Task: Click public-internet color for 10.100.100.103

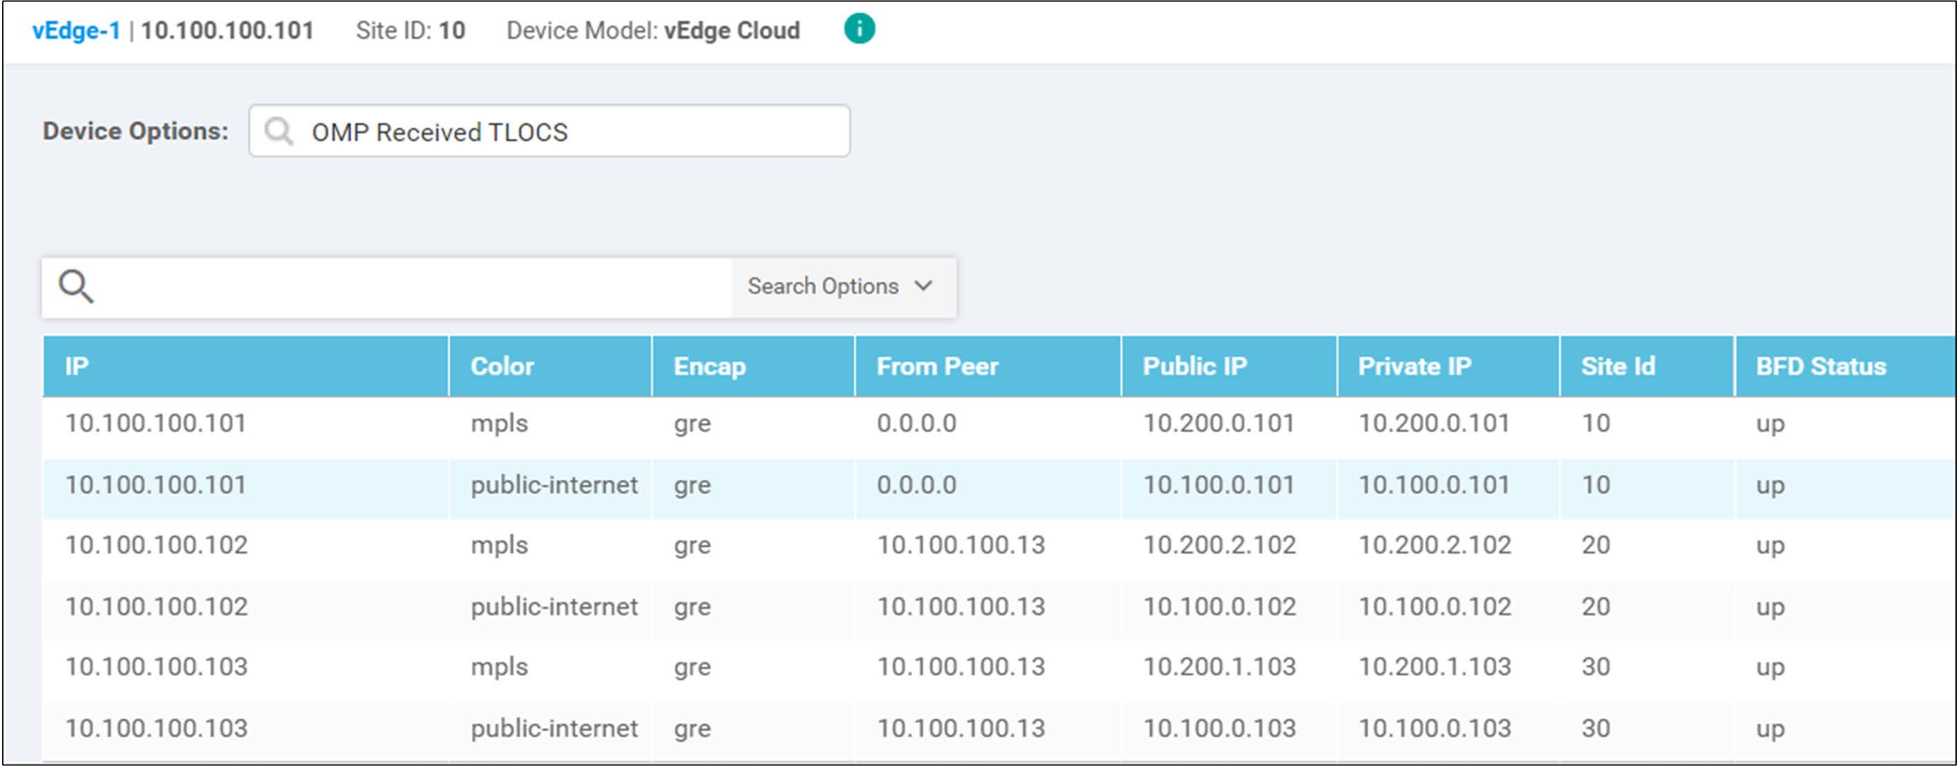Action: pos(554,729)
